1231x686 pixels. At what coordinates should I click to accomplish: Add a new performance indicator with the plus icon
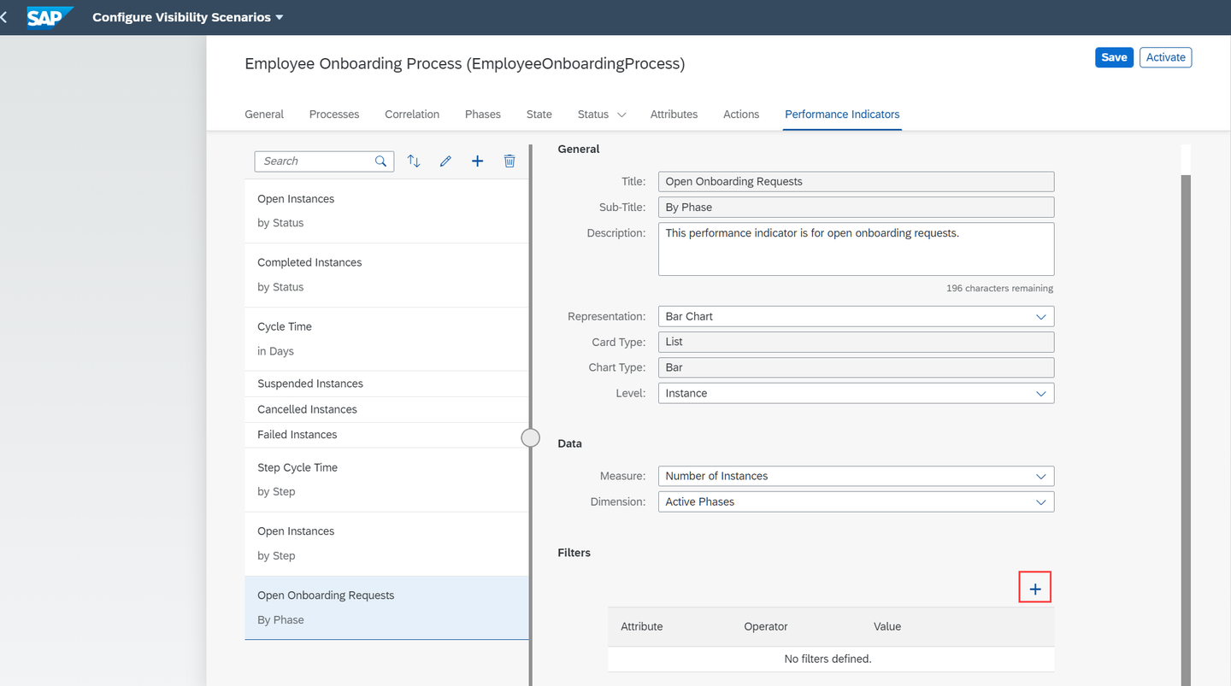click(x=478, y=161)
